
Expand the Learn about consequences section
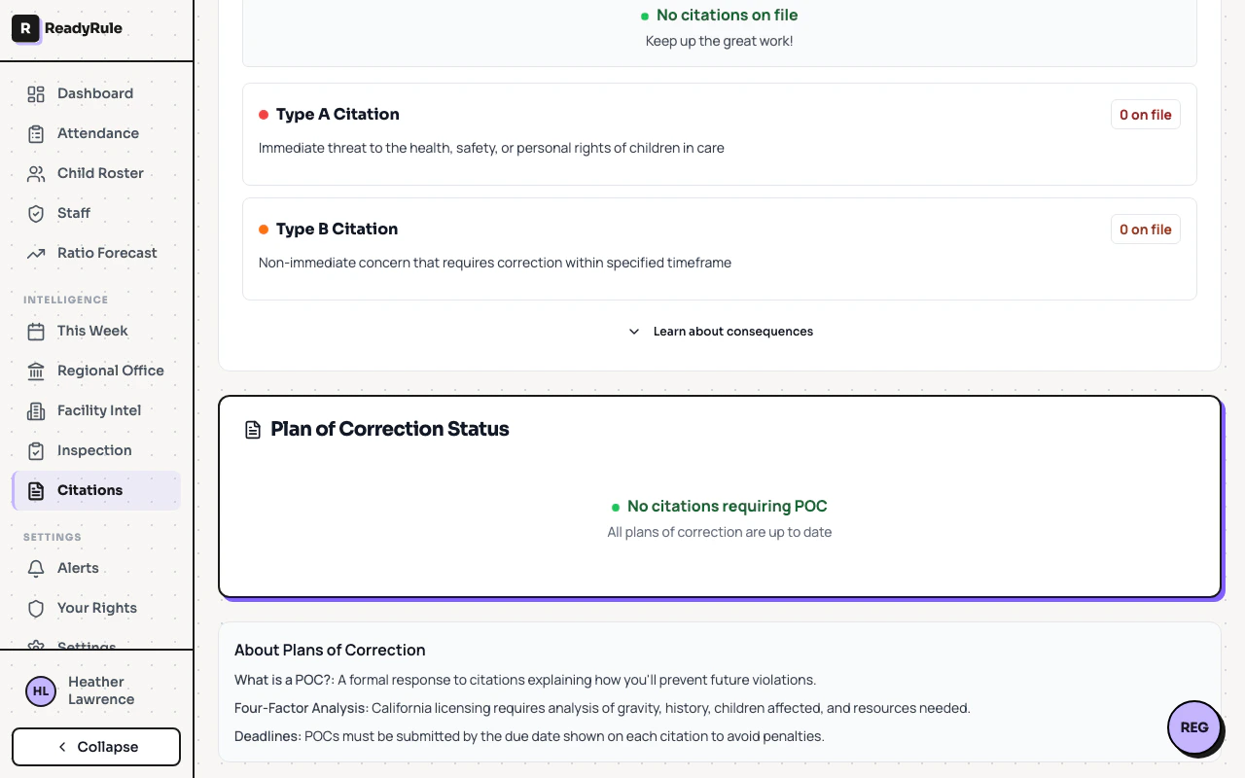720,331
